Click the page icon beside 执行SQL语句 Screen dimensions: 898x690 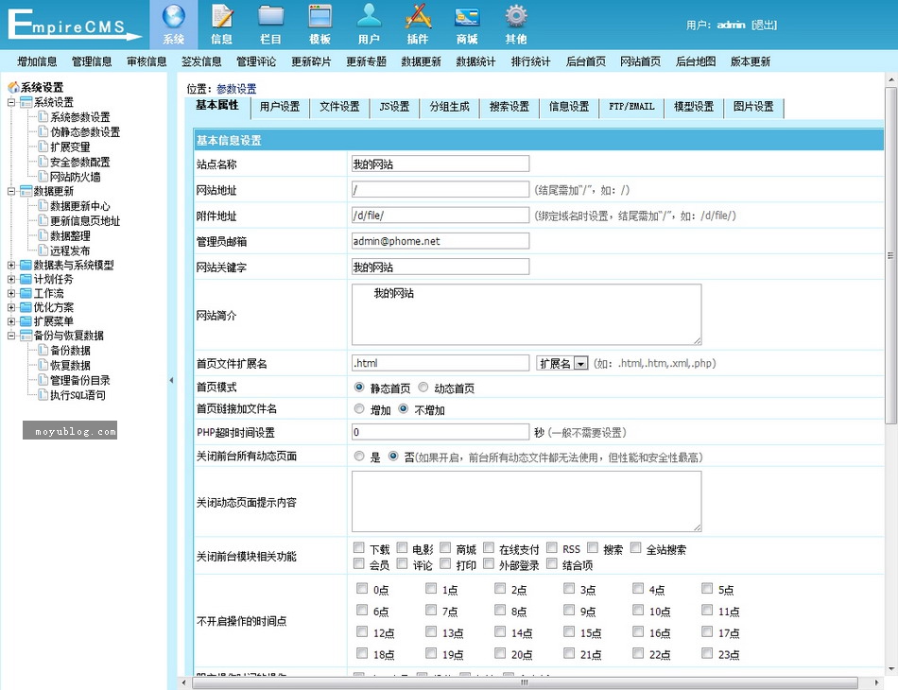pos(43,394)
